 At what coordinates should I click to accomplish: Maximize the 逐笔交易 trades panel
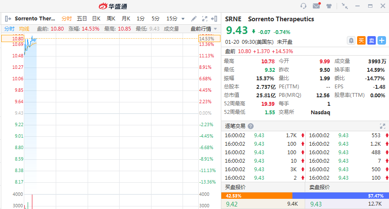click(x=382, y=126)
